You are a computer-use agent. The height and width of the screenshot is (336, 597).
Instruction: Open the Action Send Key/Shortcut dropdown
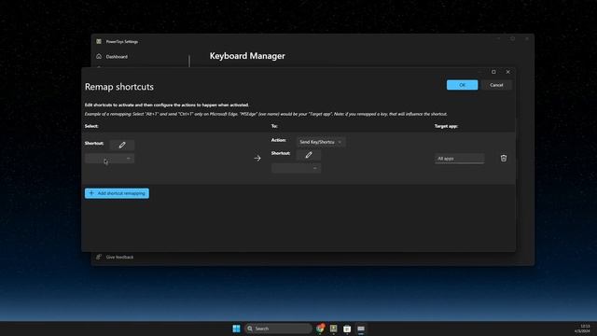321,142
